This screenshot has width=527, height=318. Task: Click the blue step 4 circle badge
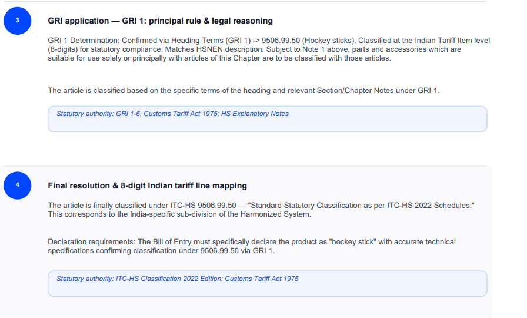coord(18,185)
